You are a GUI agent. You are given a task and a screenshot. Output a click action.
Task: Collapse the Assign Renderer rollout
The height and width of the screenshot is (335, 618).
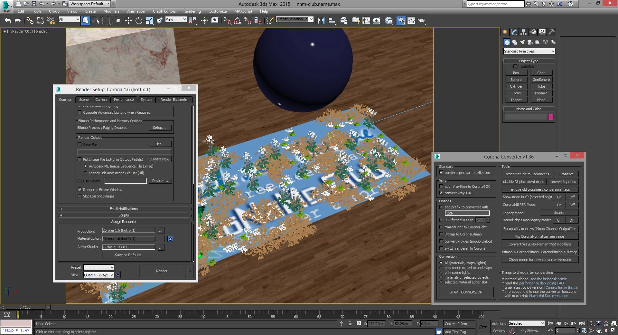[x=124, y=222]
